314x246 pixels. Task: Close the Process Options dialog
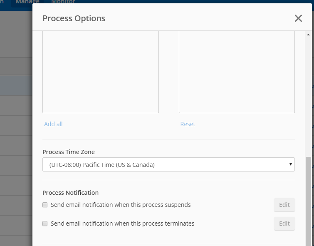(x=298, y=18)
